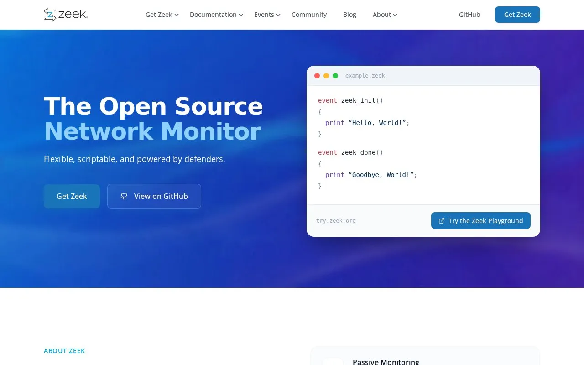Open the Documentation dropdown menu
584x365 pixels.
[x=216, y=15]
